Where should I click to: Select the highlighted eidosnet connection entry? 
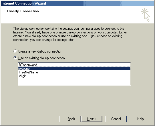74,69
